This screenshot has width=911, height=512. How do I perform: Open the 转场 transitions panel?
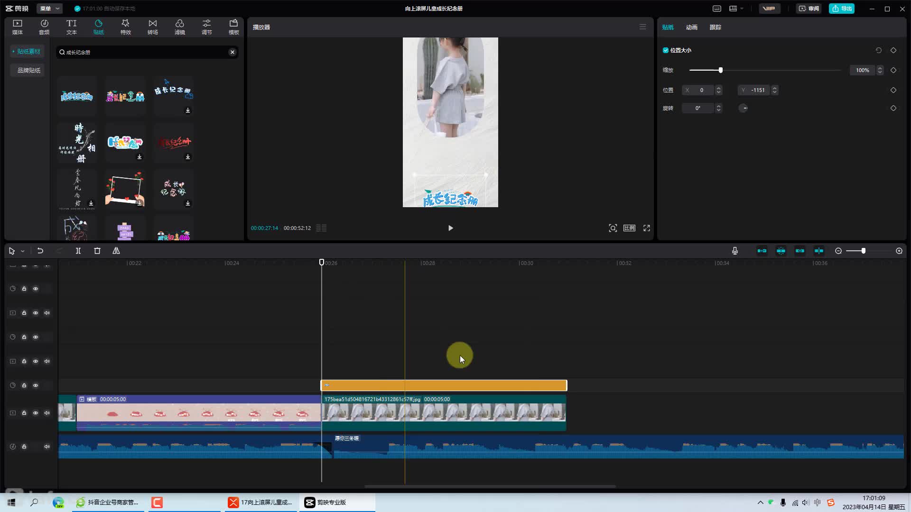tap(152, 27)
